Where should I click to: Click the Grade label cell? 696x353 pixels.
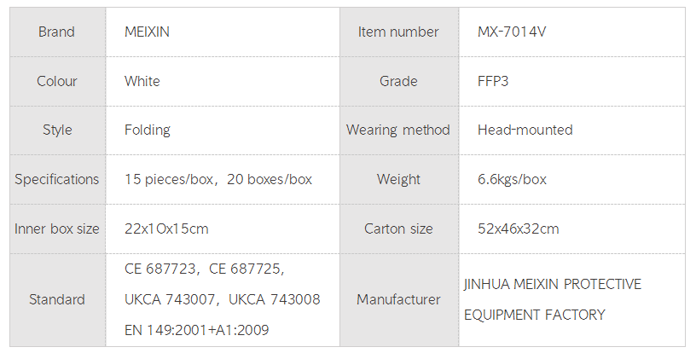pyautogui.click(x=398, y=82)
